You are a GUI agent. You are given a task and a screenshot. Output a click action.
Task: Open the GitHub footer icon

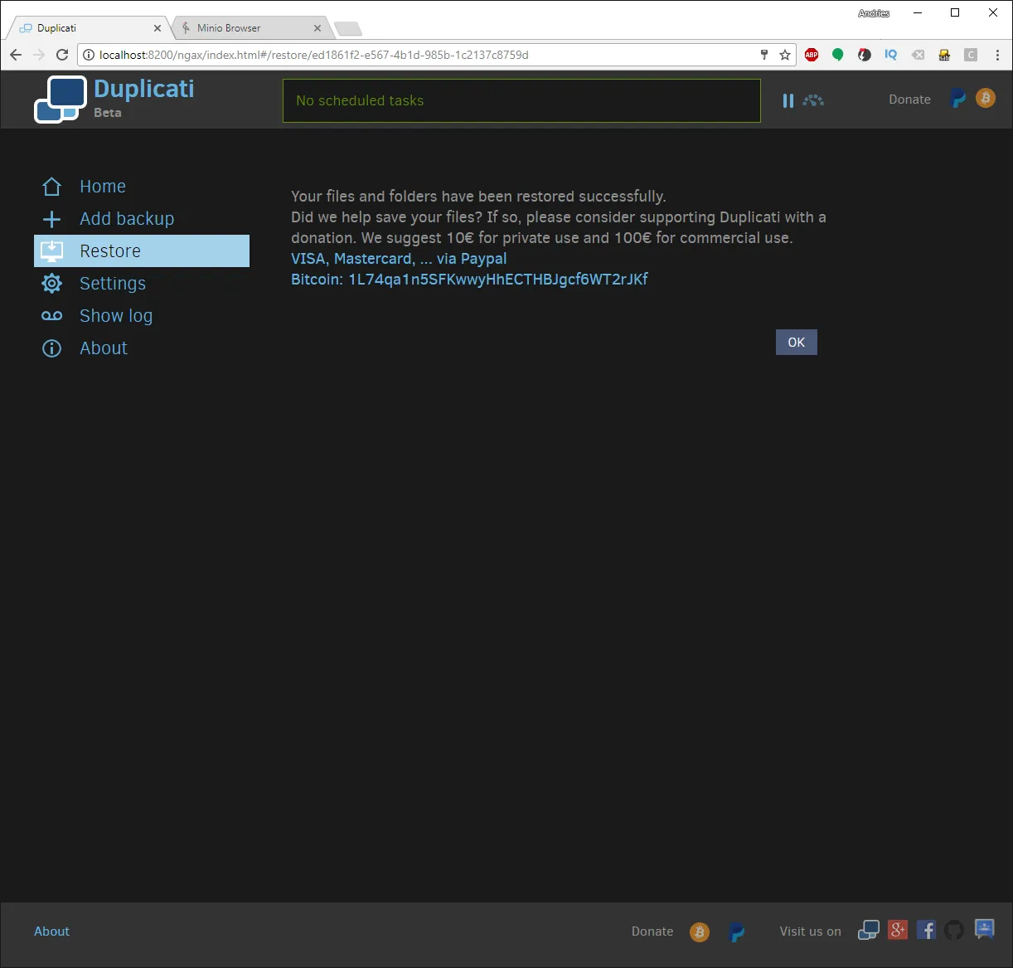click(955, 930)
